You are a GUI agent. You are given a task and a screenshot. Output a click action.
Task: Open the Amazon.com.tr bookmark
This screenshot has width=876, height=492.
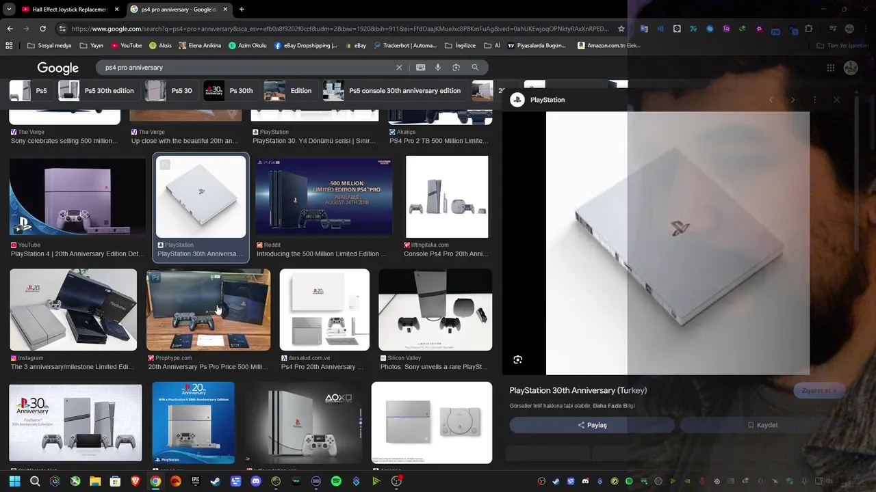click(609, 46)
